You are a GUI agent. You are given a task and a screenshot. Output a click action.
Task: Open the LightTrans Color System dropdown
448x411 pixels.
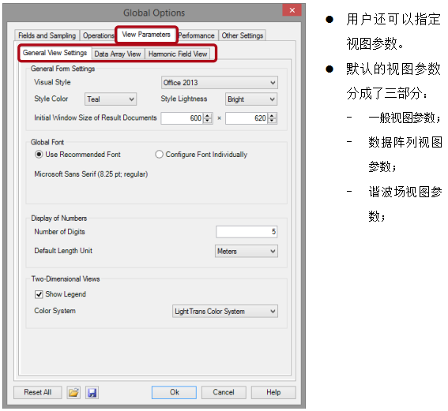pos(224,311)
